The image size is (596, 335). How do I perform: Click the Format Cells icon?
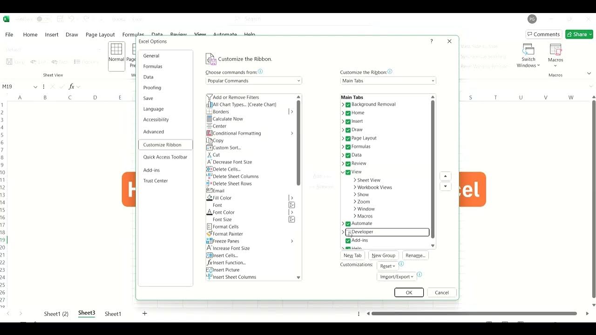point(209,227)
